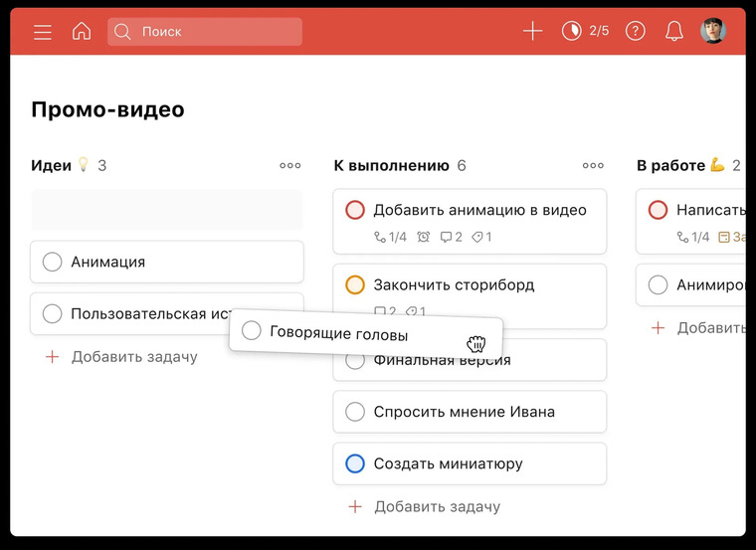Viewport: 756px width, 550px height.
Task: Open the Идеи section three-dots menu
Action: [290, 165]
